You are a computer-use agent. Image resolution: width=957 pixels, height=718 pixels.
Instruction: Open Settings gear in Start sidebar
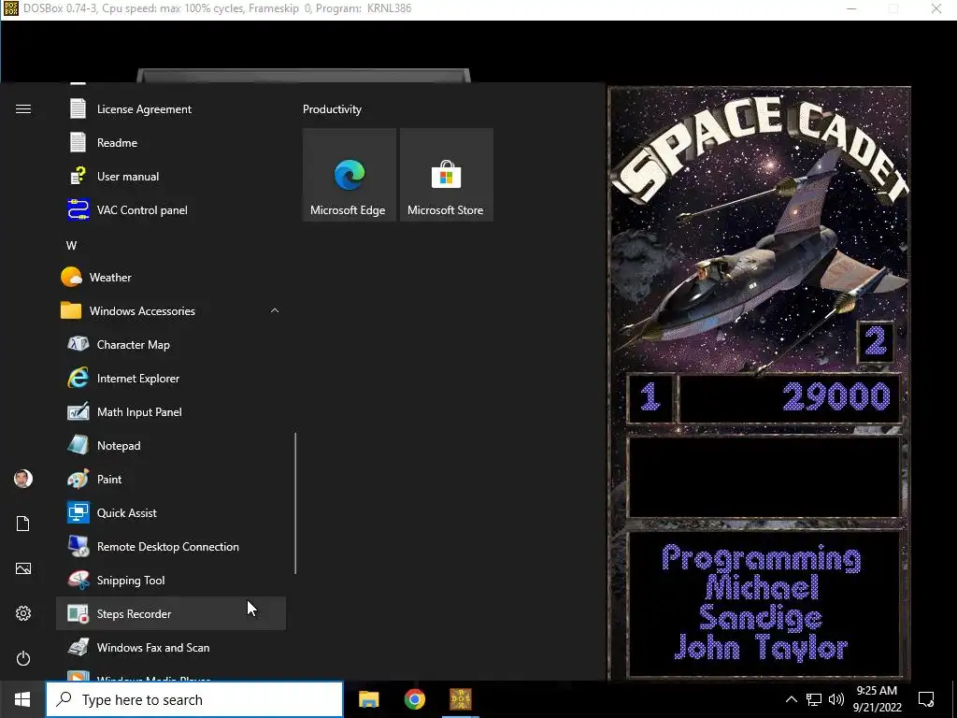pos(23,613)
